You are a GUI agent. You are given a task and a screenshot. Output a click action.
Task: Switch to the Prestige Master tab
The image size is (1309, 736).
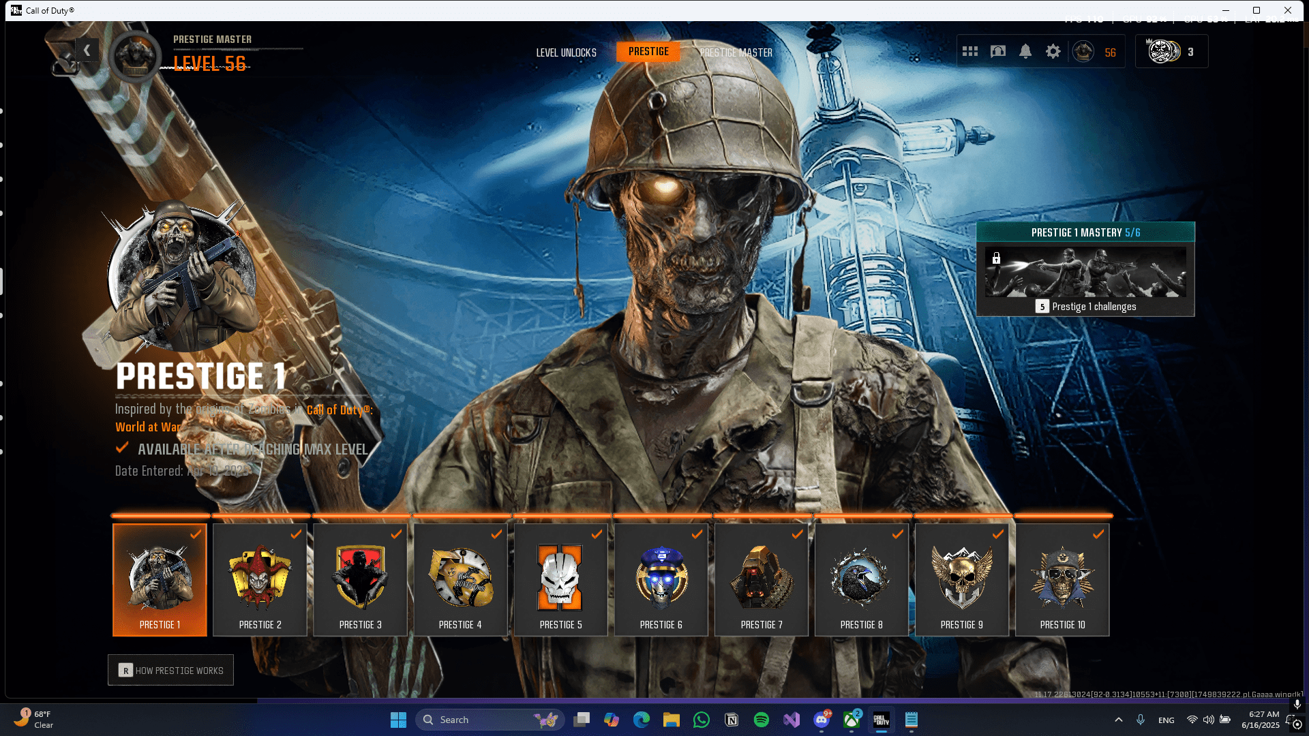(736, 52)
